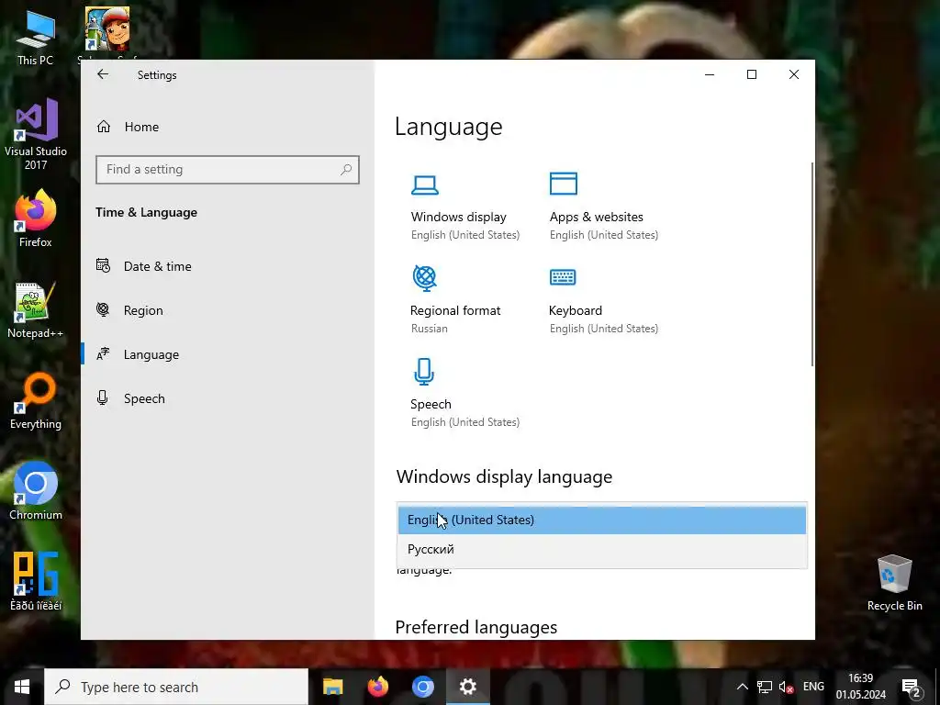Choose English (United States) display language

602,520
